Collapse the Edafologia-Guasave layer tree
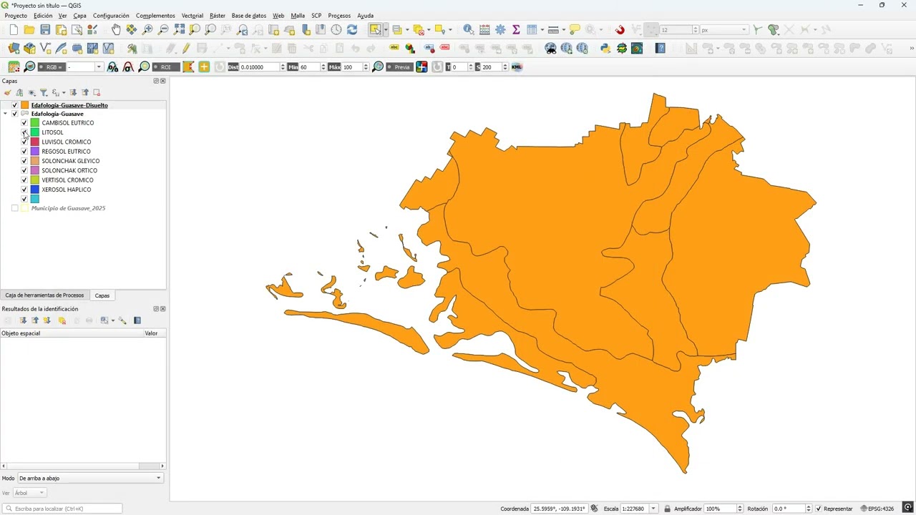Viewport: 916px width, 515px height. coord(5,114)
